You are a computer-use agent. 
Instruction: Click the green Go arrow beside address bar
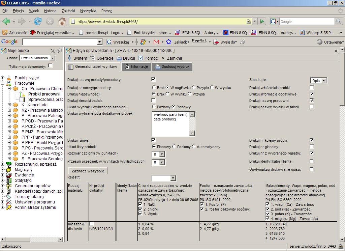tap(262, 21)
